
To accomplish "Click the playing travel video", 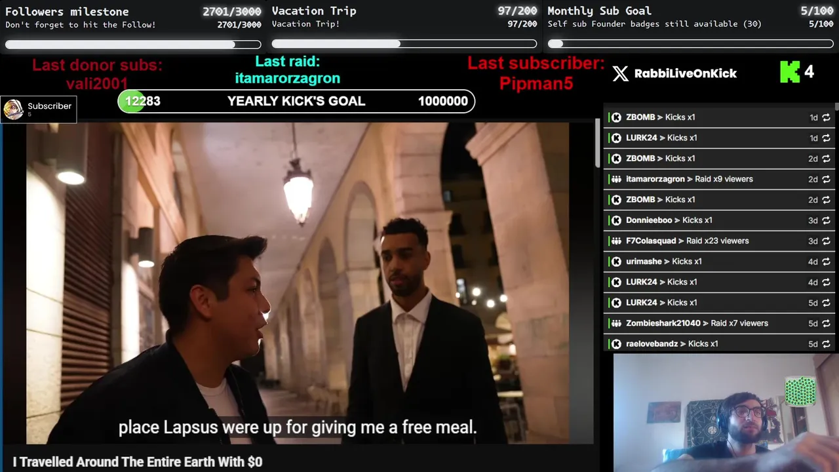I will pos(298,283).
